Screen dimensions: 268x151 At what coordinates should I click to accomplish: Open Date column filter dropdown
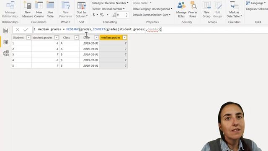click(x=97, y=37)
